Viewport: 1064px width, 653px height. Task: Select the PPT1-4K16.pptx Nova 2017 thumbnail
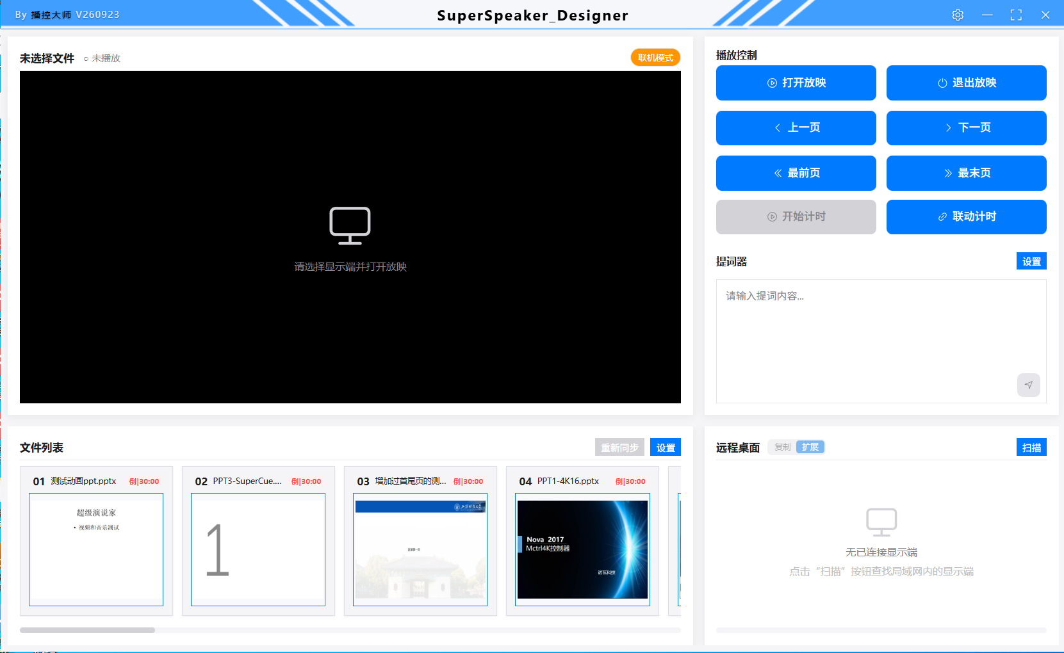point(582,549)
